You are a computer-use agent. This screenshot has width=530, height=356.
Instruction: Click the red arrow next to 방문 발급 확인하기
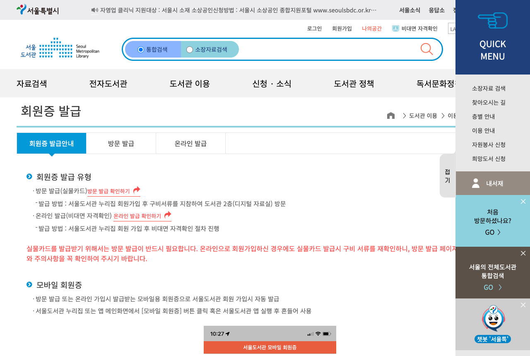click(x=137, y=190)
